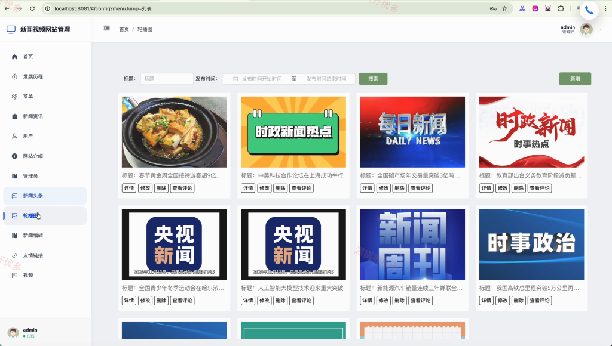Screen dimensions: 612x346
Task: Bookmark this page with star icon
Action: (x=504, y=8)
